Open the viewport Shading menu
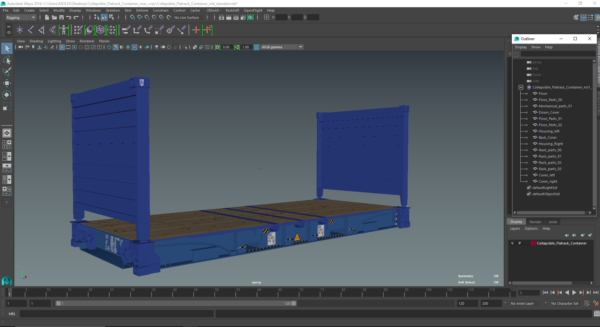 [36, 41]
